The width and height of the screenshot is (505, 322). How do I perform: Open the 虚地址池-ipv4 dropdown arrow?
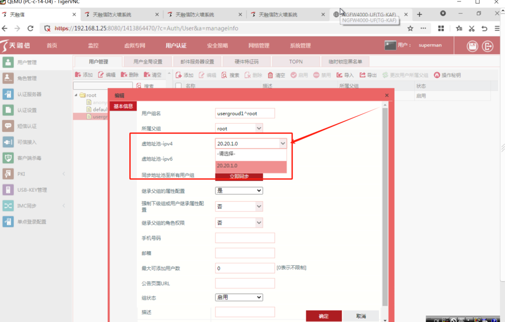click(x=283, y=143)
